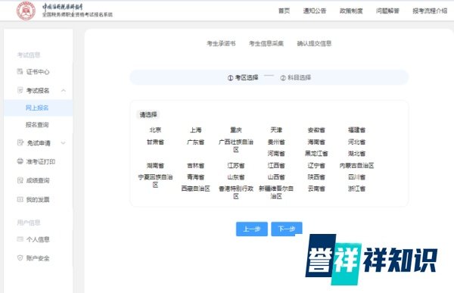The width and height of the screenshot is (454, 293).
Task: Go to the 确认提交信息 step
Action: [314, 43]
